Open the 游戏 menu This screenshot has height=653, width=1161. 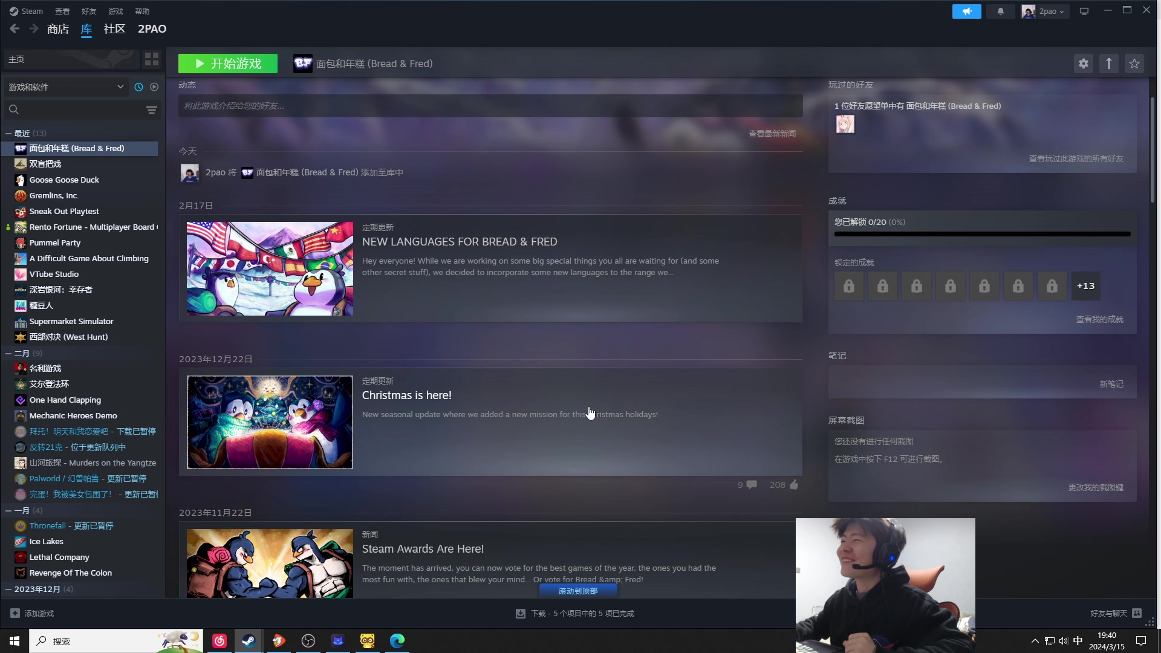[x=115, y=11]
